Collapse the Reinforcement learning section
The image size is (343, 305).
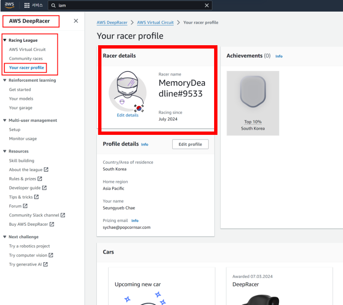5,80
